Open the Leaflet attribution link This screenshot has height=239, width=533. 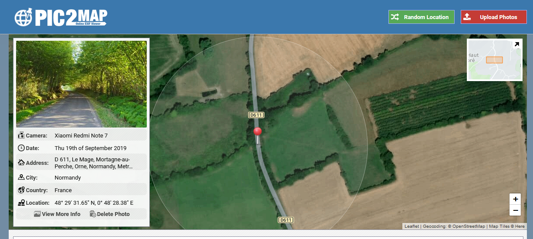[x=412, y=226]
